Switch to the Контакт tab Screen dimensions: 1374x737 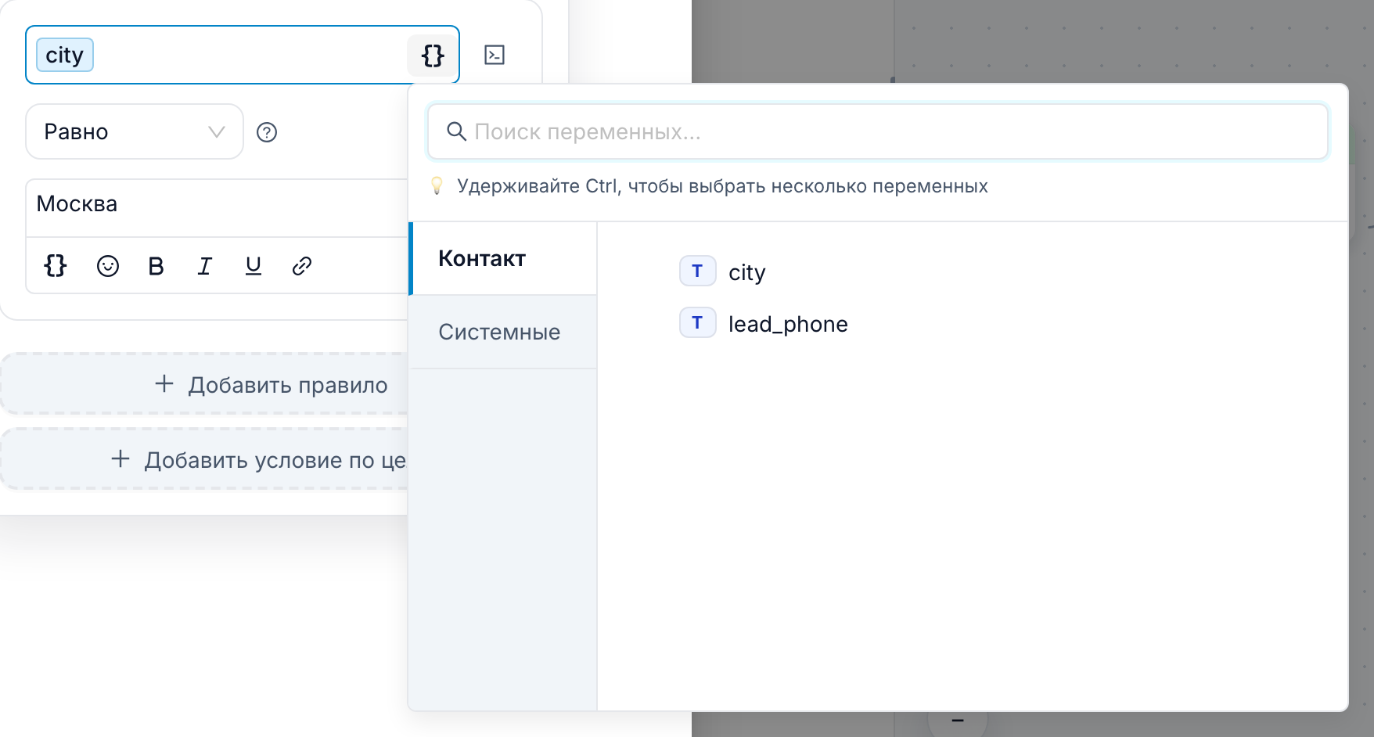click(x=503, y=258)
